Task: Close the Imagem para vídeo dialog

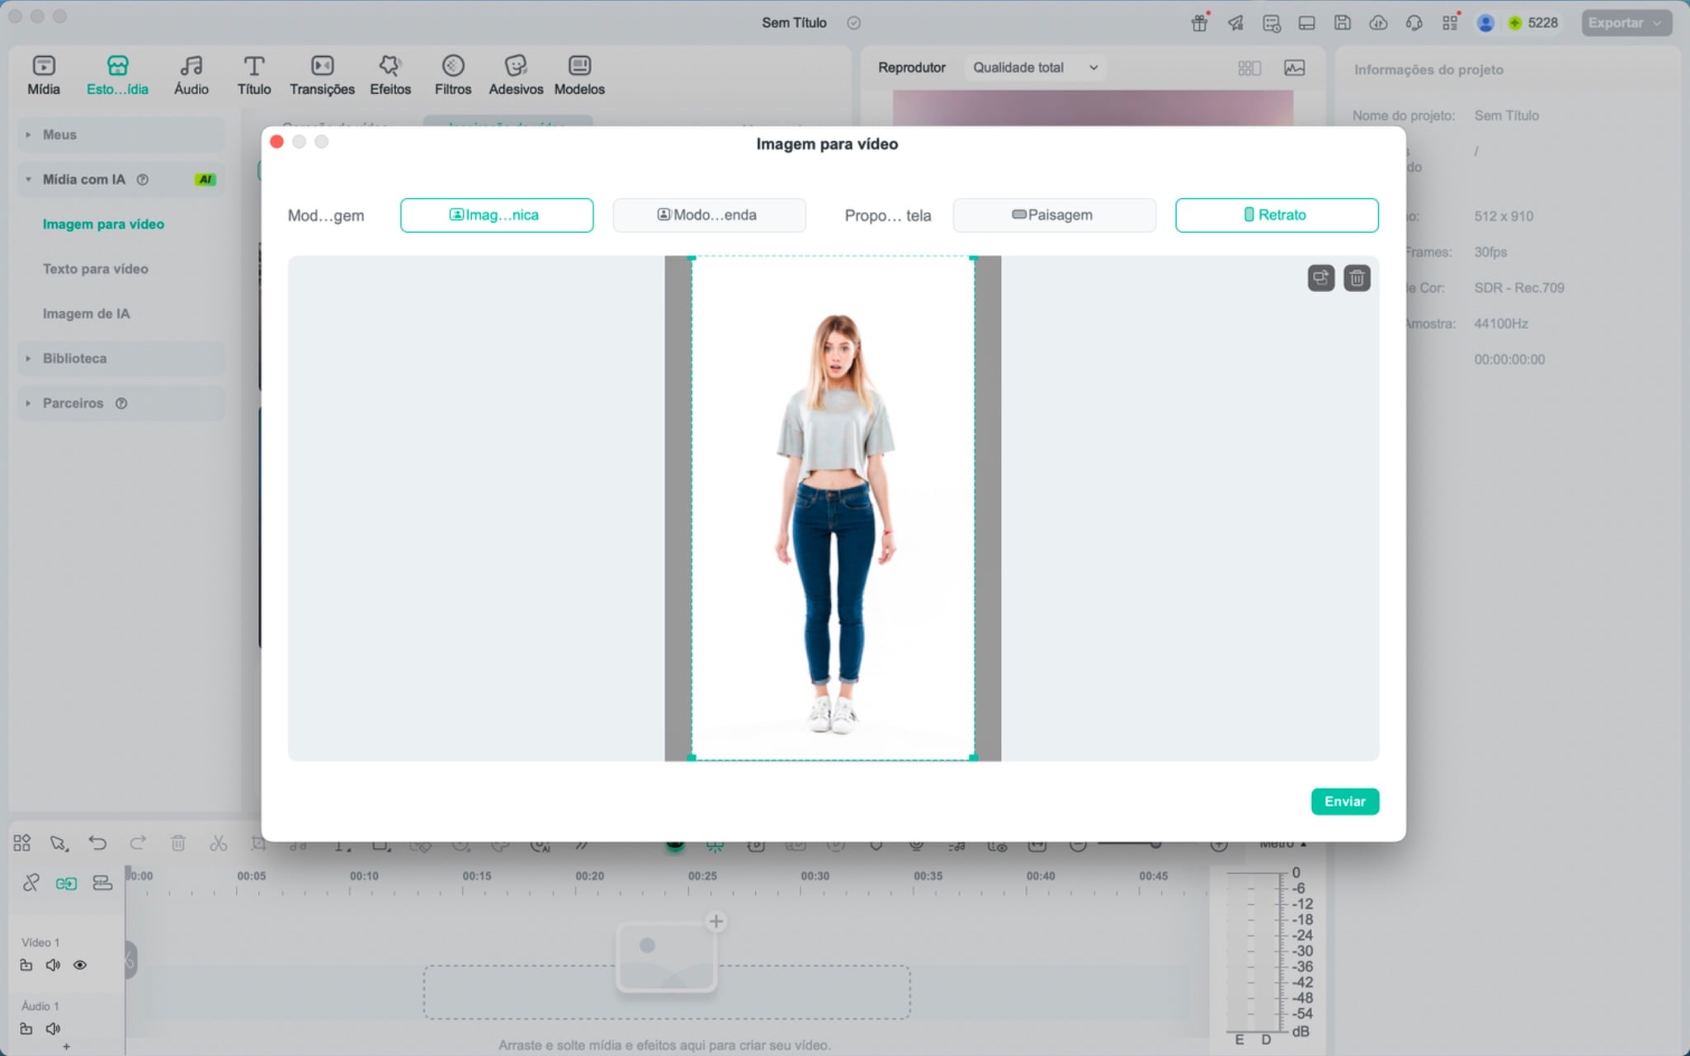Action: click(277, 142)
